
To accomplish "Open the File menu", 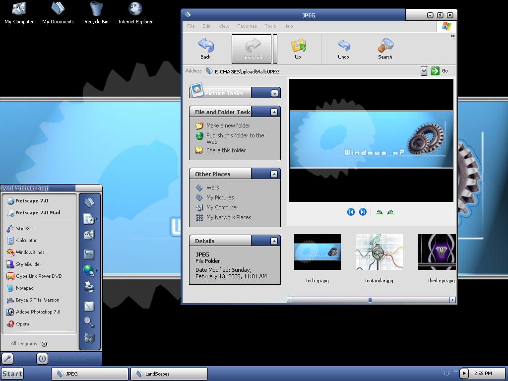I will (x=191, y=26).
